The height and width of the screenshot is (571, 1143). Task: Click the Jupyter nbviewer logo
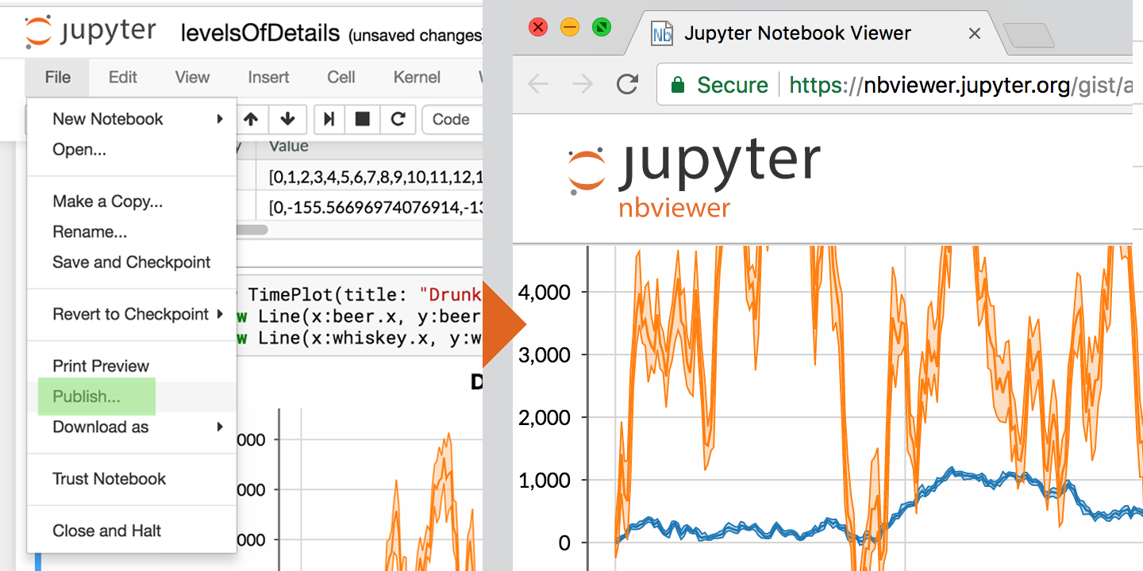click(x=694, y=178)
